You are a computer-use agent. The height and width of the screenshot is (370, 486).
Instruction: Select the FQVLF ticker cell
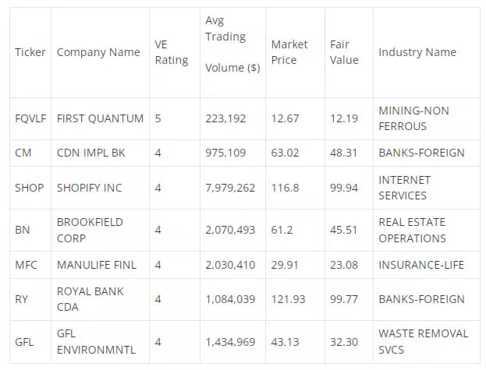(x=30, y=118)
